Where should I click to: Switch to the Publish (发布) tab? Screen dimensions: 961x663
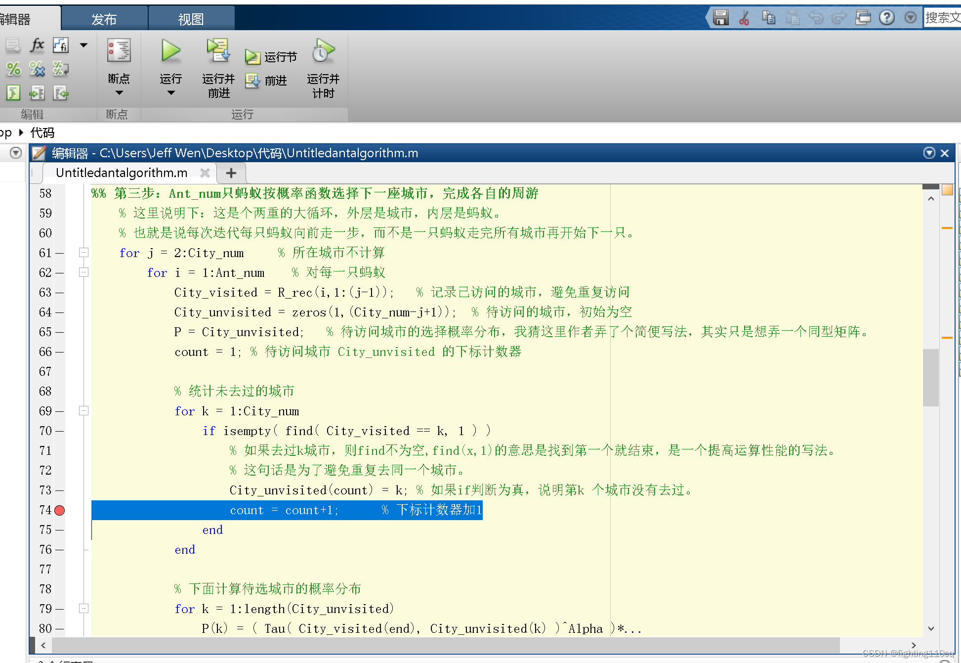coord(104,19)
